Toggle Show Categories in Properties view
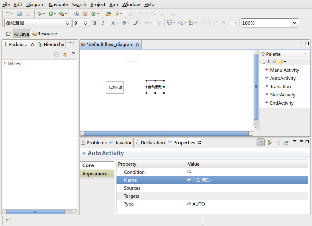Screen dimensions: 312x226 tap(261, 142)
